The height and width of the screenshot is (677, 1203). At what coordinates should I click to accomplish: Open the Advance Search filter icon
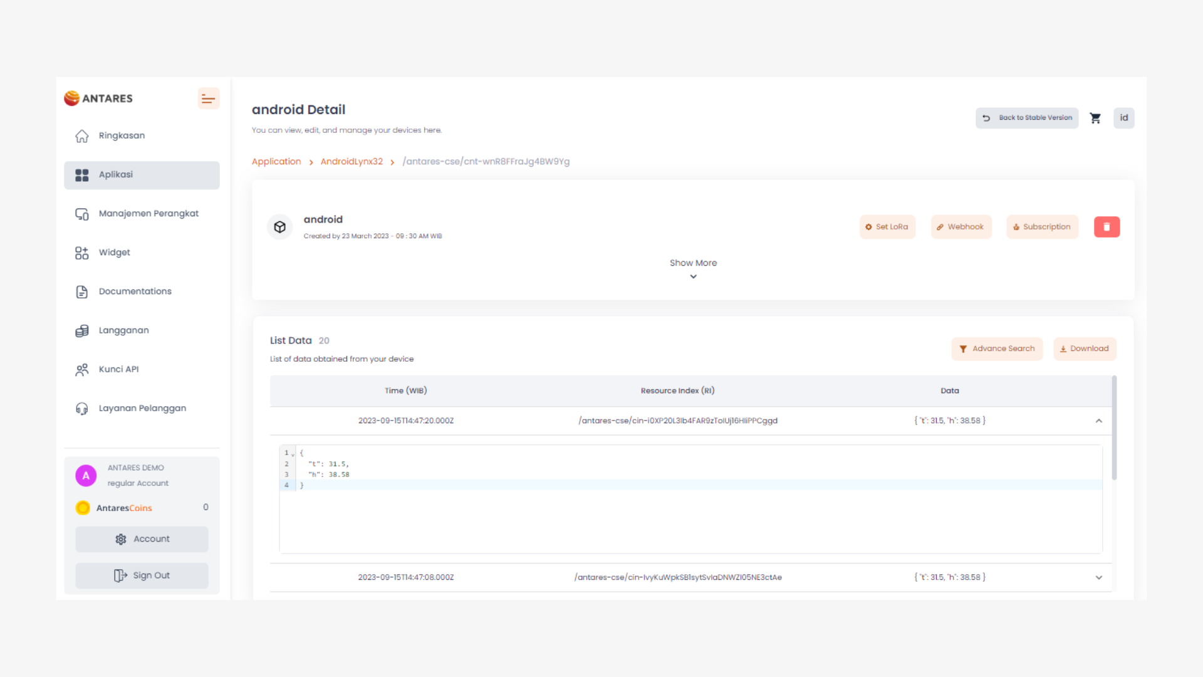click(x=964, y=349)
